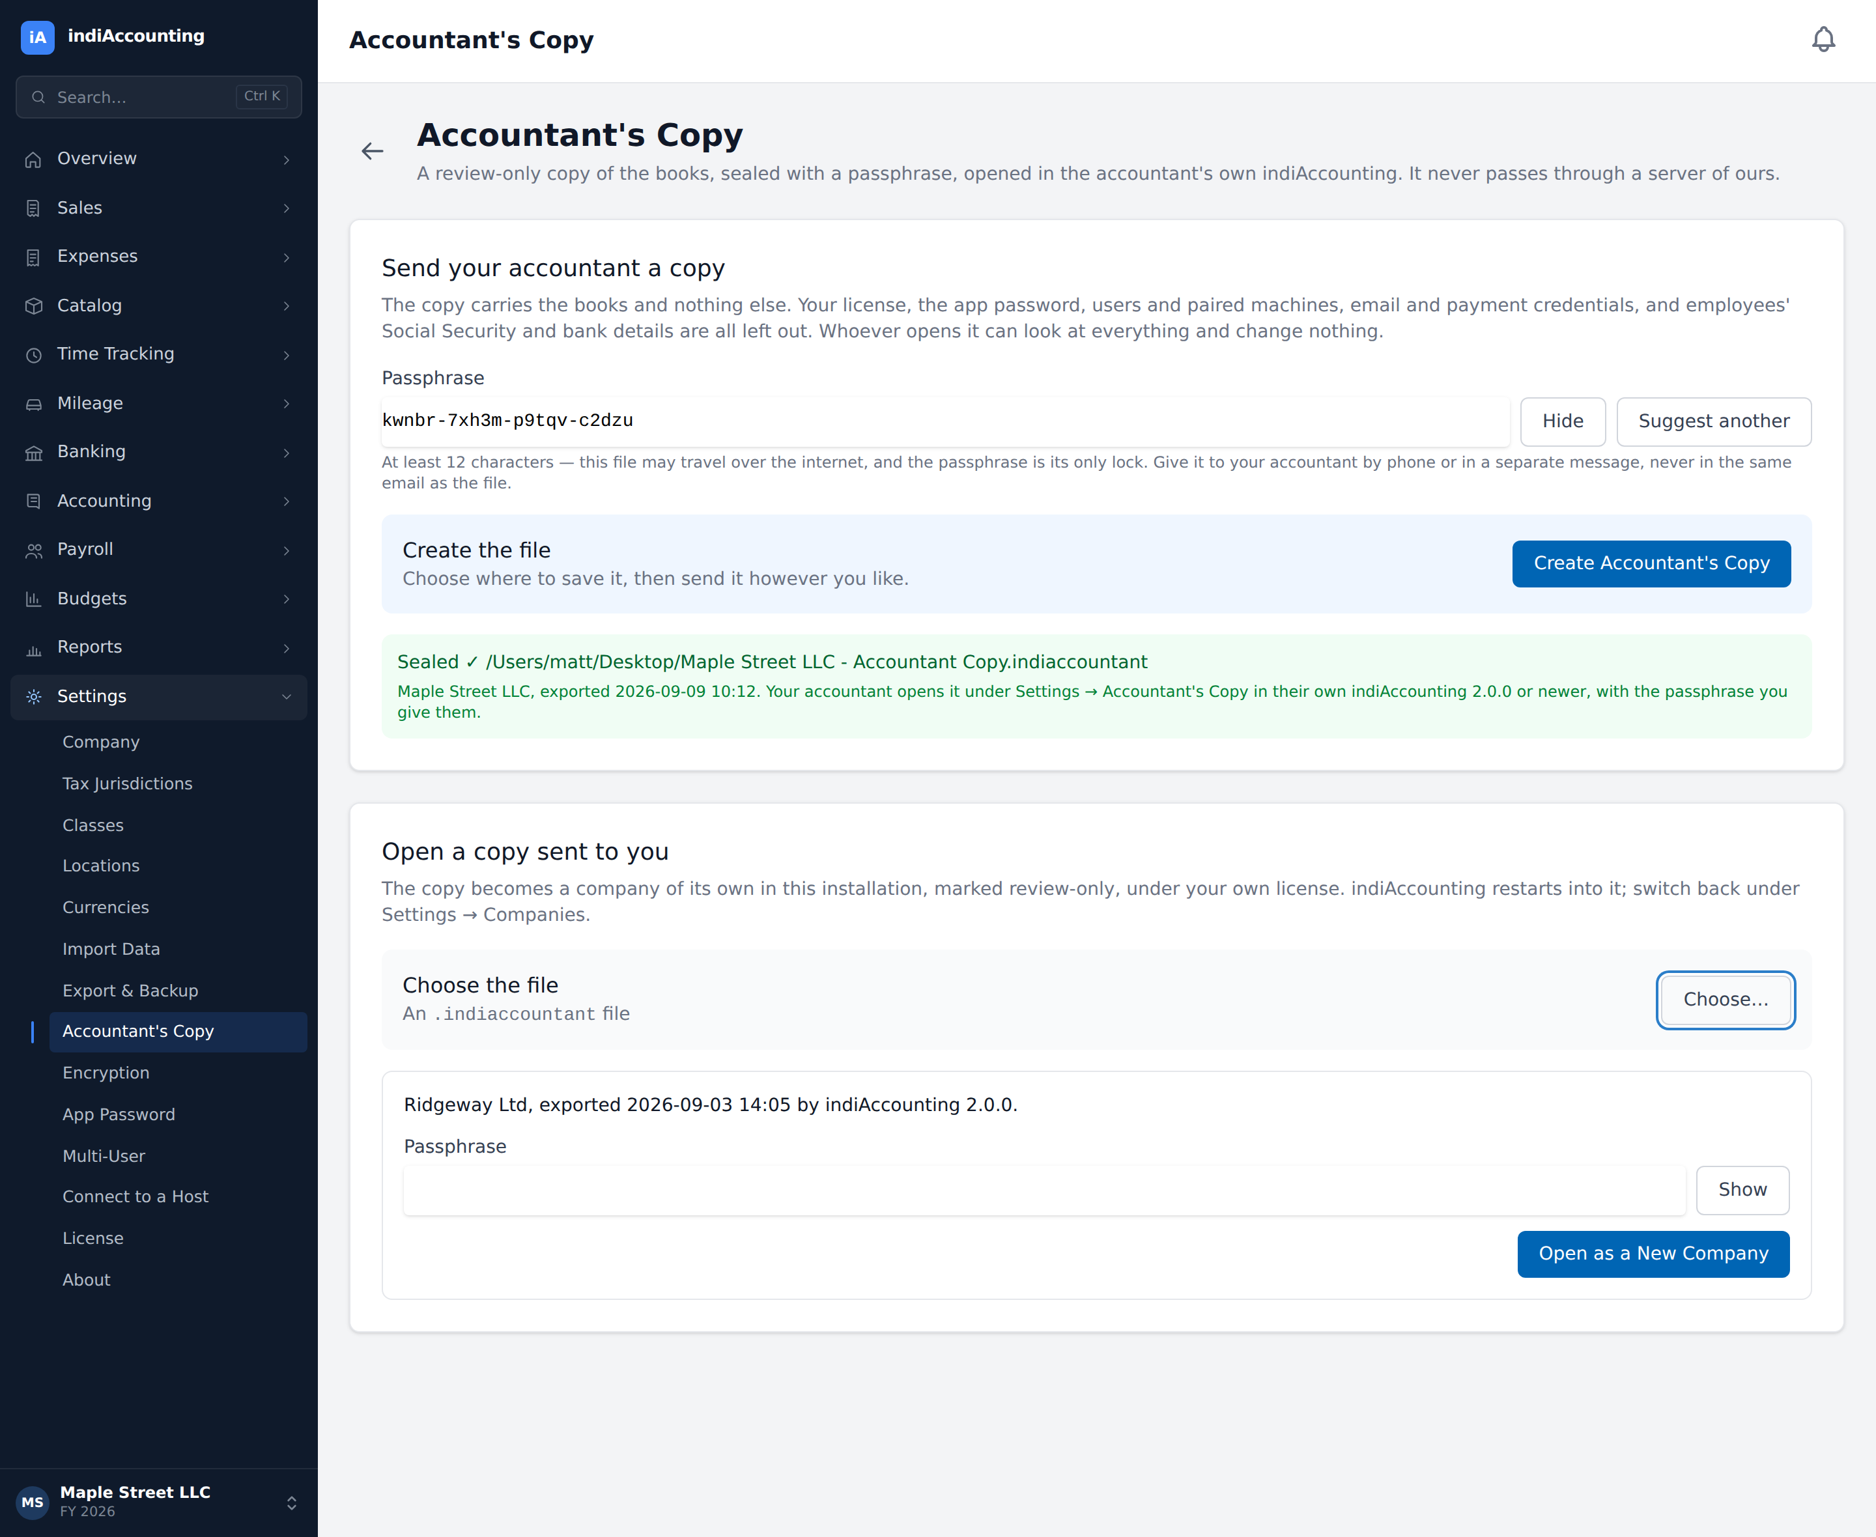This screenshot has height=1537, width=1876.
Task: Expand the Reports section chevron
Action: pyautogui.click(x=286, y=648)
